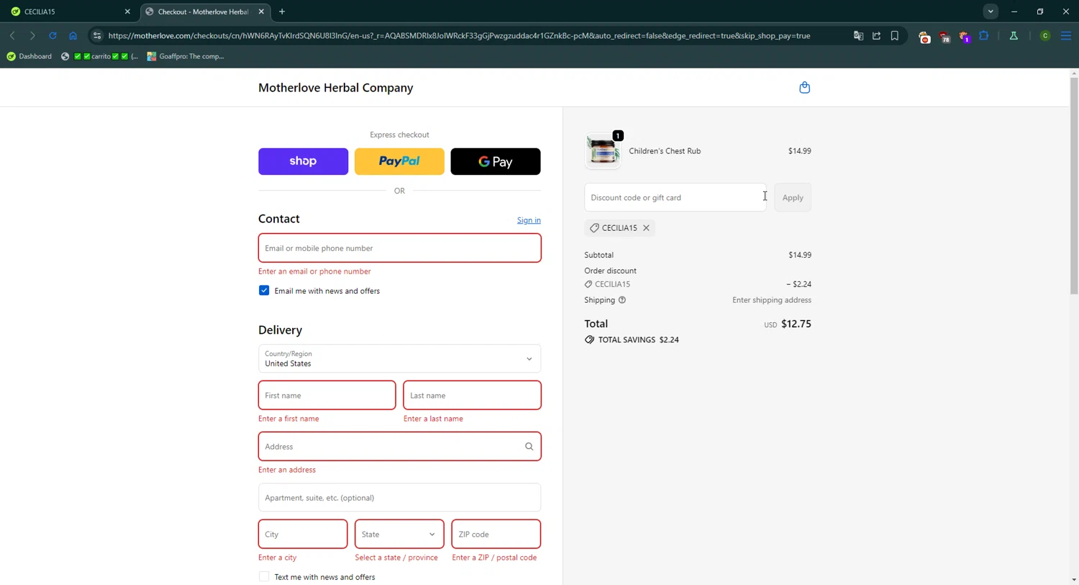
Task: Open the browser main hamburger menu
Action: 1066,35
